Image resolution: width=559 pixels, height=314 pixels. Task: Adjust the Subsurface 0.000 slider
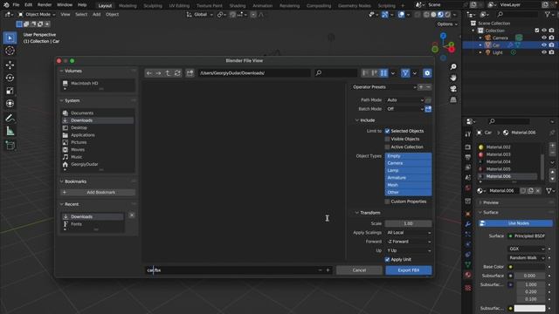(x=530, y=276)
